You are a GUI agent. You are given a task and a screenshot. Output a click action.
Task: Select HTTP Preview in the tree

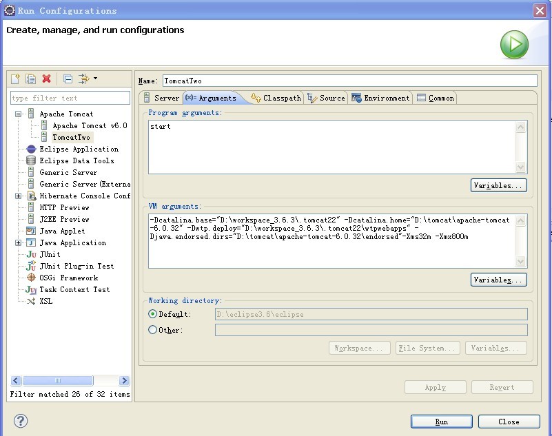64,207
